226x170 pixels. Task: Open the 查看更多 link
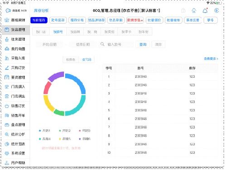[211, 59]
